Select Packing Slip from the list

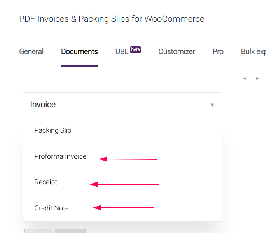(53, 131)
